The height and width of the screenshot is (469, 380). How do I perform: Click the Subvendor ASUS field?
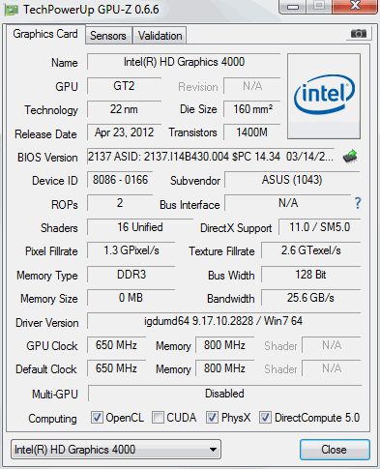click(x=292, y=180)
